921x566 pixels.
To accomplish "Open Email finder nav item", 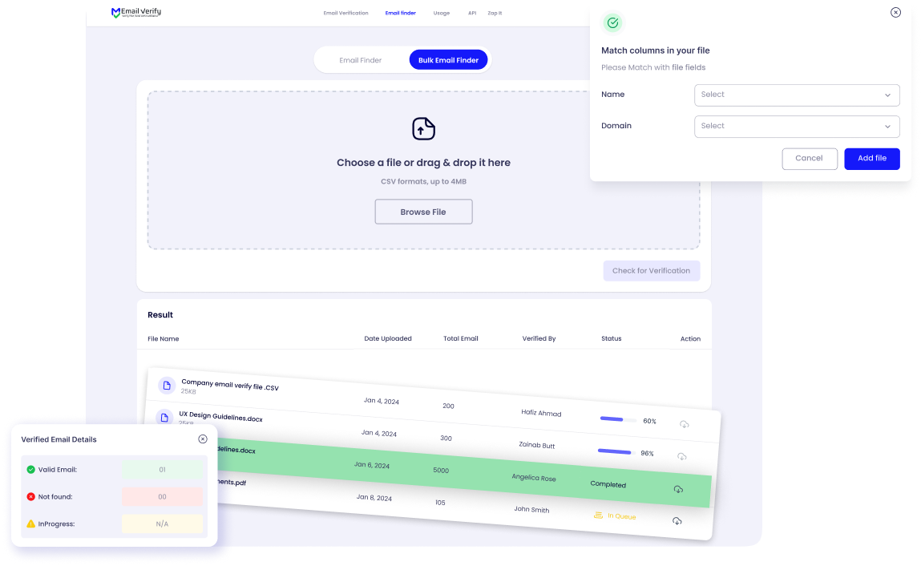I will (x=401, y=13).
